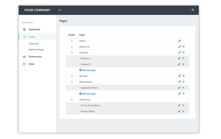Remove the Product 1 sub page

[183, 58]
